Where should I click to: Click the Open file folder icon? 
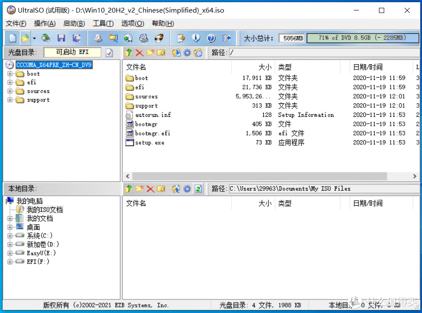[x=25, y=38]
